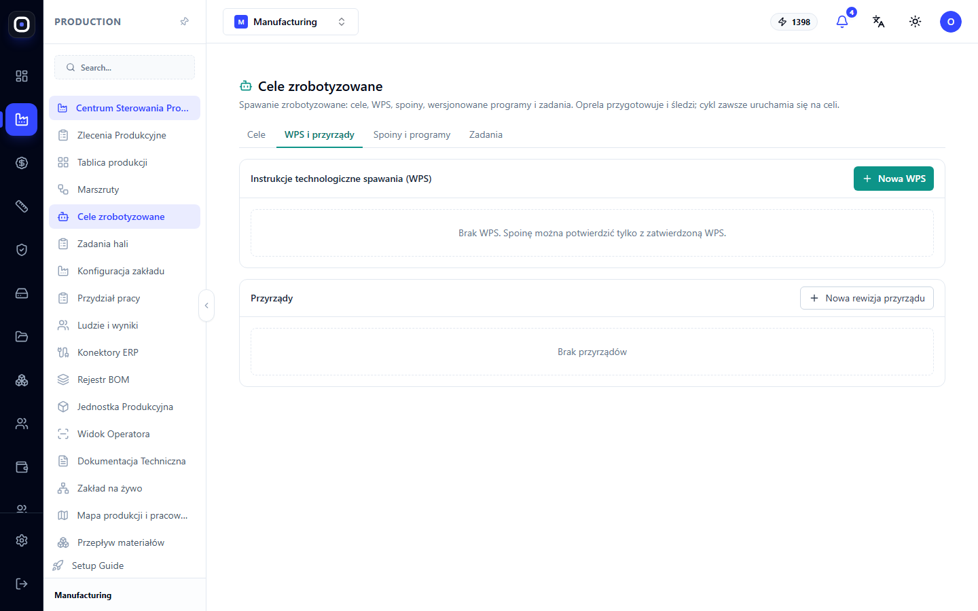The height and width of the screenshot is (611, 978).
Task: Pin the PRODUCTION sidebar
Action: 184,22
